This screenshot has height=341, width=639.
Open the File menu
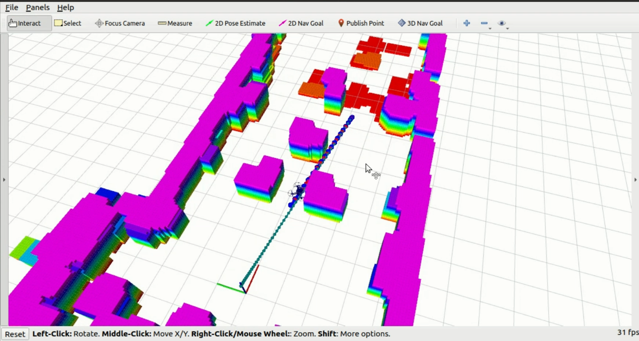[x=11, y=7]
